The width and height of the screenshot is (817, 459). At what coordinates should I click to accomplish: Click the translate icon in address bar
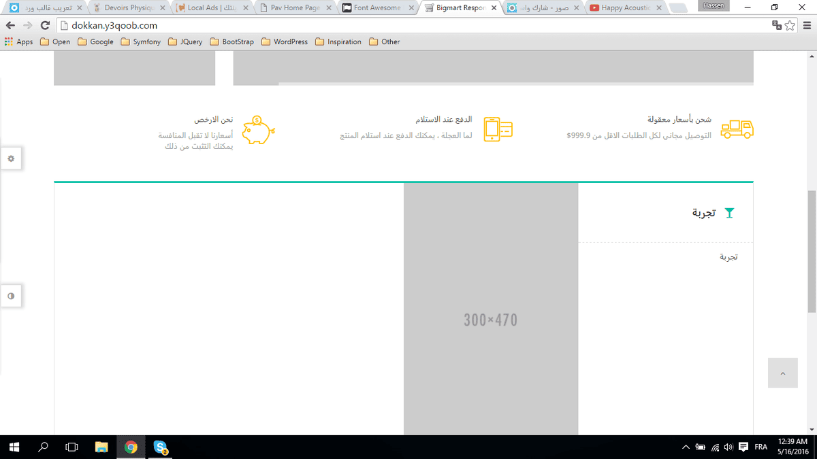[777, 25]
